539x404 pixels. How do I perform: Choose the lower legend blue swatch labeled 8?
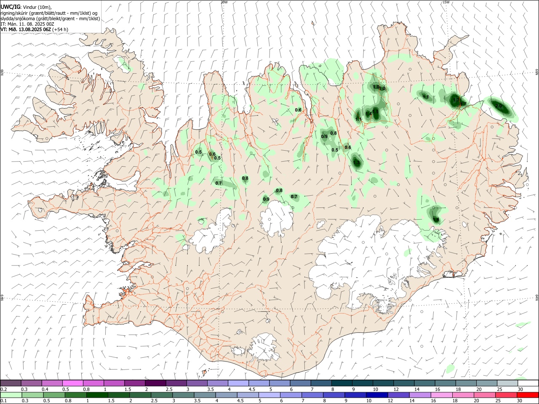click(x=334, y=395)
